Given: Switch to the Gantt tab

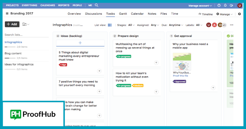Looking at the screenshot, I should click(123, 14).
